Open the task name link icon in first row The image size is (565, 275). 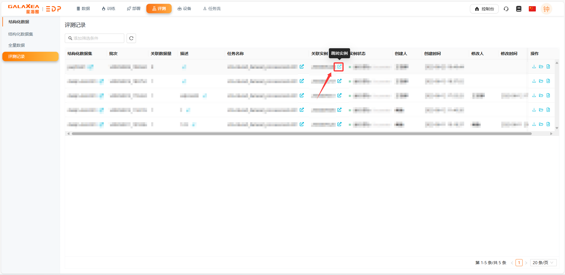tap(301, 67)
